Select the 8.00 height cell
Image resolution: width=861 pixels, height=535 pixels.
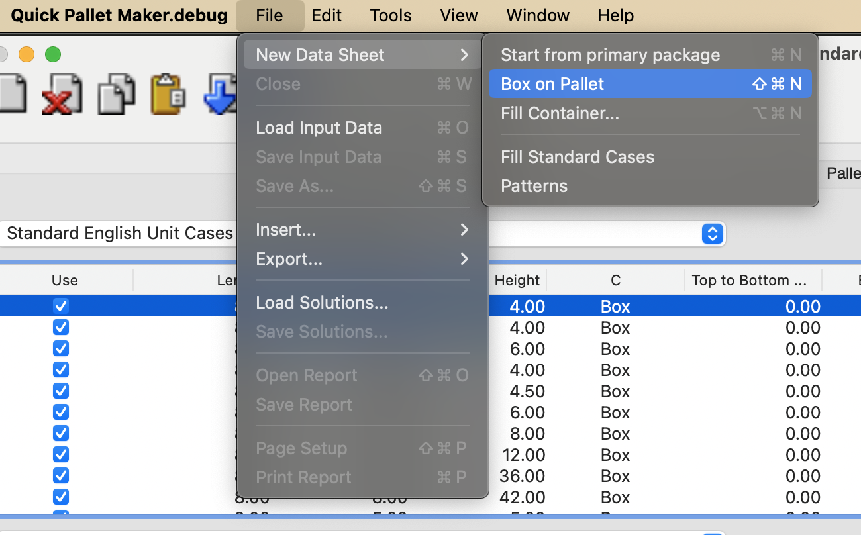(x=527, y=434)
